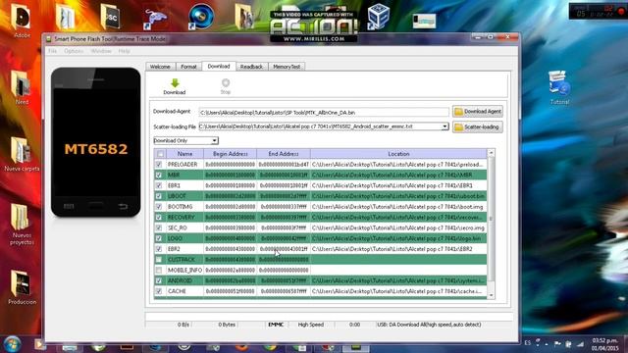Click the taskbar clock showing 03:52 p.m.
The height and width of the screenshot is (353, 628).
(x=604, y=344)
